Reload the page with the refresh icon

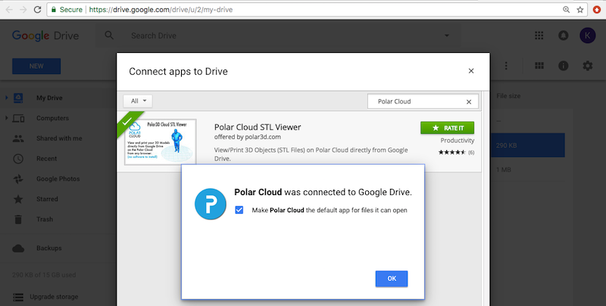pyautogui.click(x=37, y=10)
